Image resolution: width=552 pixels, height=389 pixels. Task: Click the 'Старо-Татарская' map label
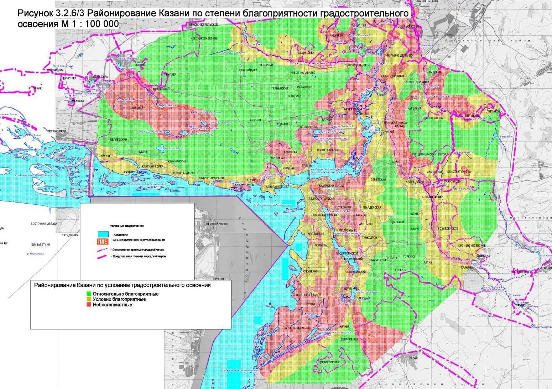tap(322, 199)
